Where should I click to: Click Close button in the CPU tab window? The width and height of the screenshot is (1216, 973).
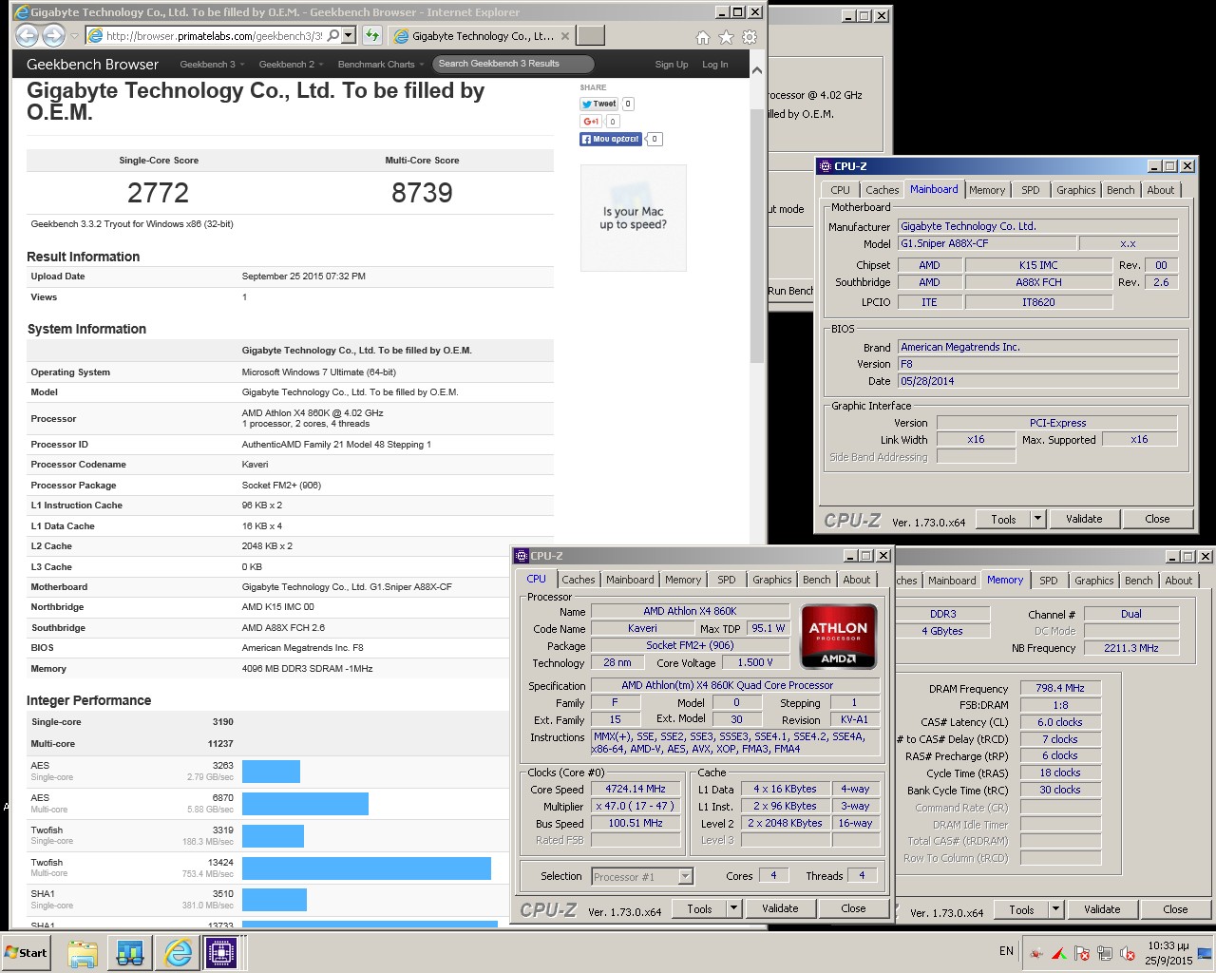854,908
